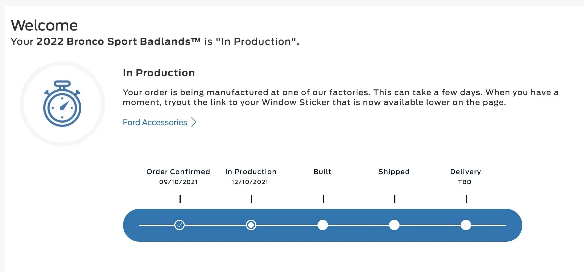Click the 09/10/2021 order date
Screen dimensions: 584x272
pyautogui.click(x=178, y=182)
